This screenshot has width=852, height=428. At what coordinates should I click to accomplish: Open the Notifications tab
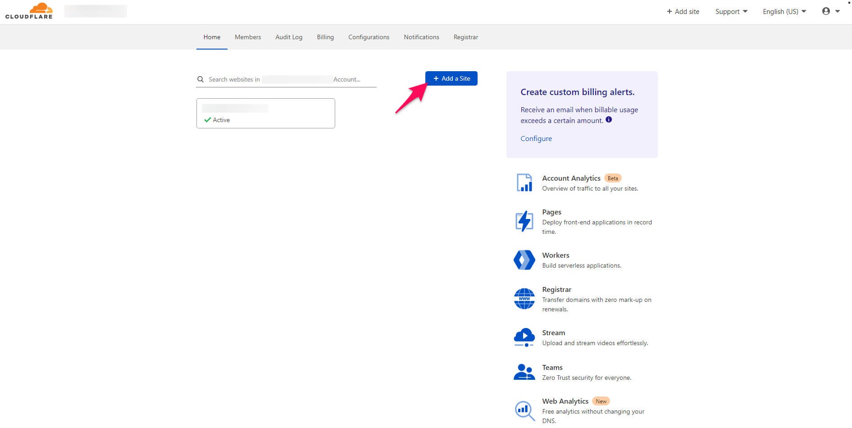(x=421, y=37)
